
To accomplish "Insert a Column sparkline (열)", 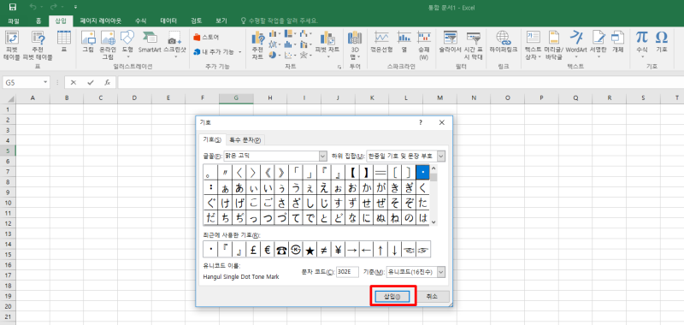I will coord(404,42).
